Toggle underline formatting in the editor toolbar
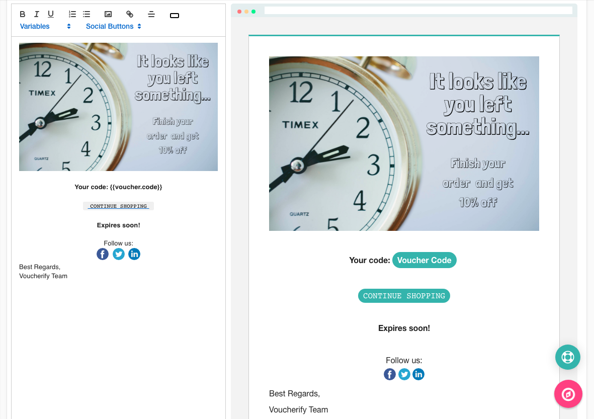 [51, 14]
